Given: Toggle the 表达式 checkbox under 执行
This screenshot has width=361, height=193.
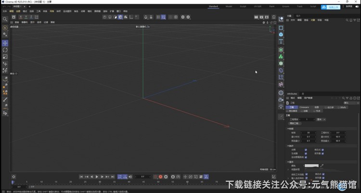Looking at the screenshot, I should (323, 150).
